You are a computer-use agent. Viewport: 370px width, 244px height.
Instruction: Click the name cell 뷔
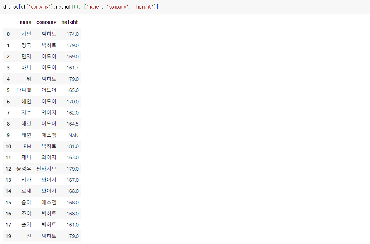(29, 79)
